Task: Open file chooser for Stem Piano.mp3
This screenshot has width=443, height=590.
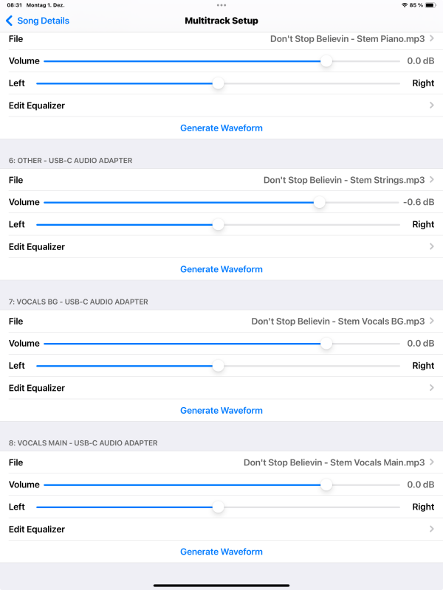Action: (347, 38)
